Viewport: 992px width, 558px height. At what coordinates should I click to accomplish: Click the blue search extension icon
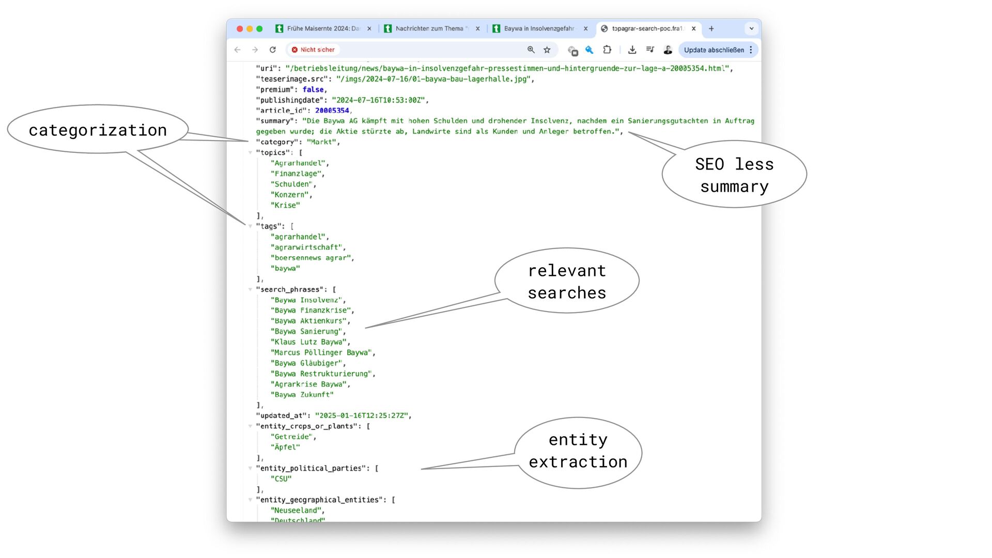(590, 50)
